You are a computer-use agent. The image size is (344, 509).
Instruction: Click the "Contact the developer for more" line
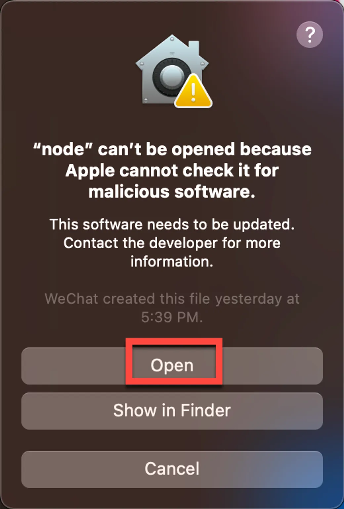coord(172,243)
